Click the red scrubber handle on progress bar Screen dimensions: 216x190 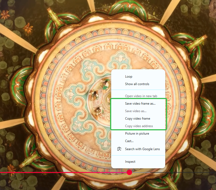(129, 172)
